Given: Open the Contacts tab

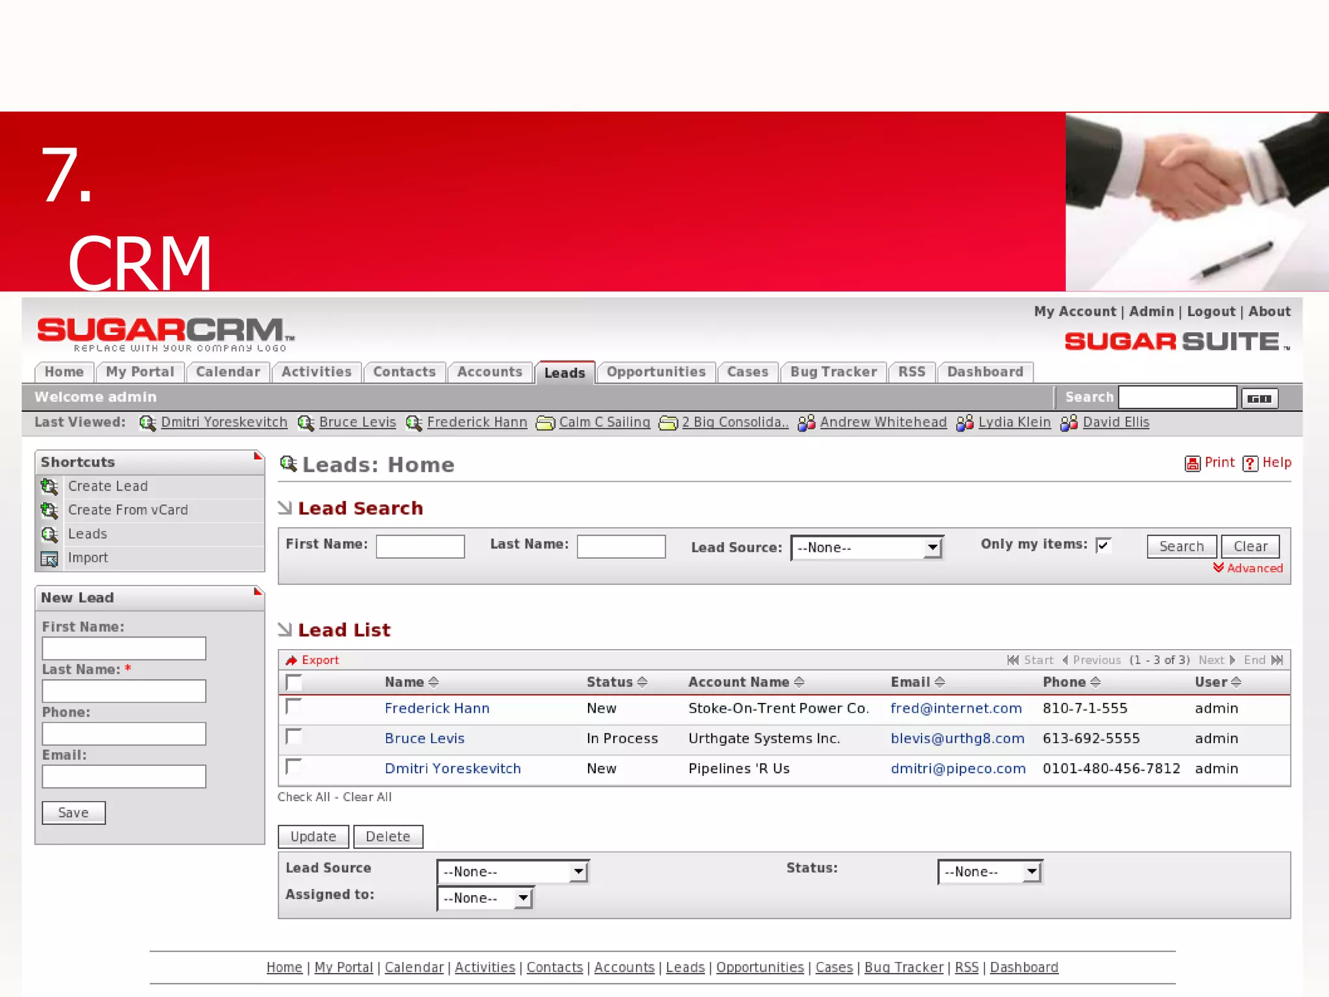Looking at the screenshot, I should point(404,372).
